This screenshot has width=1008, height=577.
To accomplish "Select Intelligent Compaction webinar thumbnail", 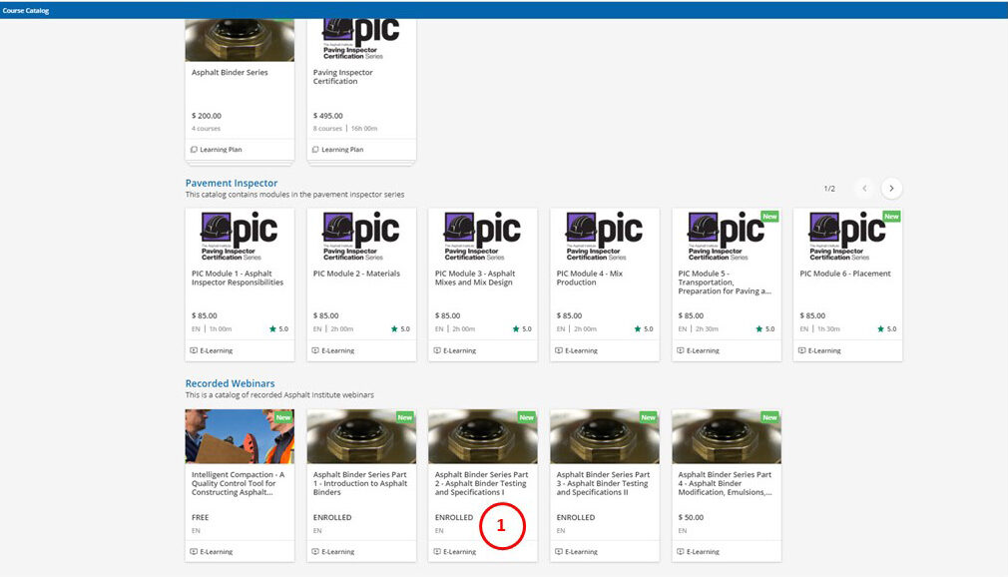I will point(240,436).
